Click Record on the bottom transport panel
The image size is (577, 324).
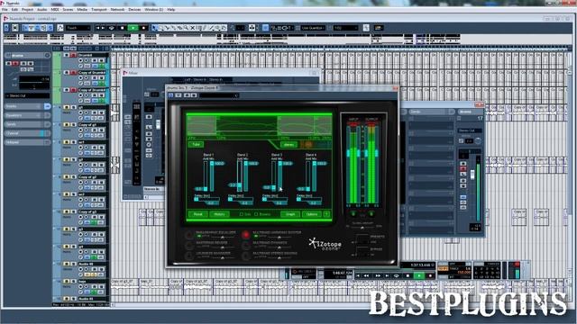click(x=430, y=275)
